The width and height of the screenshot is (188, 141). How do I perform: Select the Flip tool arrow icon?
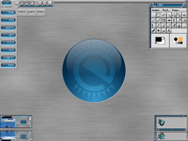click(169, 20)
